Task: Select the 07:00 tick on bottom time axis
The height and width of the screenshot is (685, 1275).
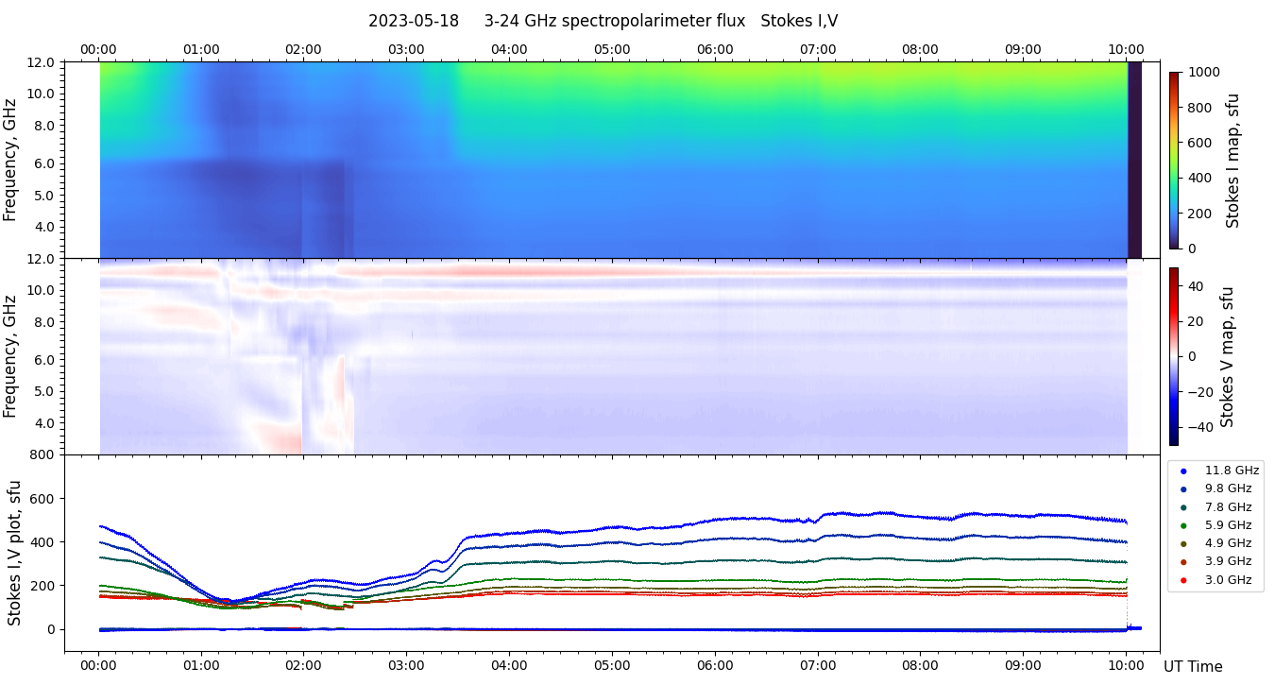Action: coord(818,665)
